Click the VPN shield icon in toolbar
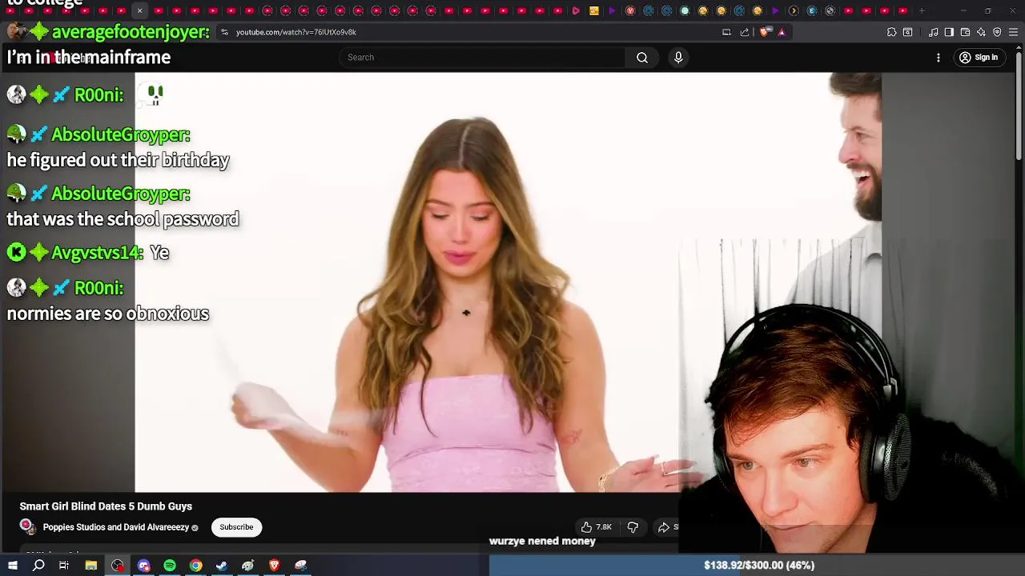Image resolution: width=1025 pixels, height=576 pixels. (x=997, y=32)
